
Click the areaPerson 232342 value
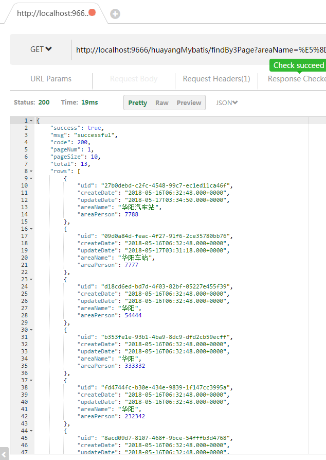click(x=135, y=416)
